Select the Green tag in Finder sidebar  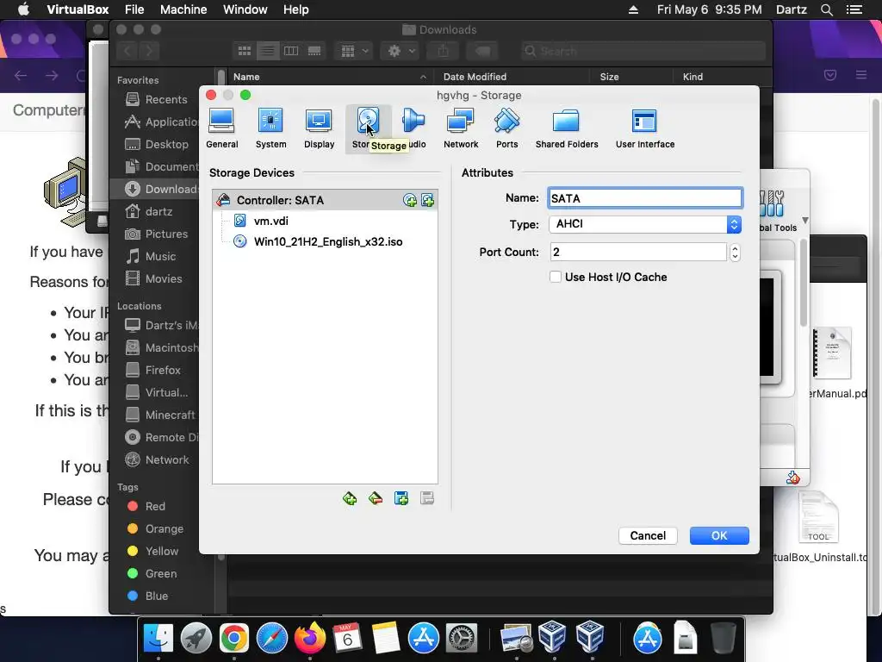coord(152,573)
